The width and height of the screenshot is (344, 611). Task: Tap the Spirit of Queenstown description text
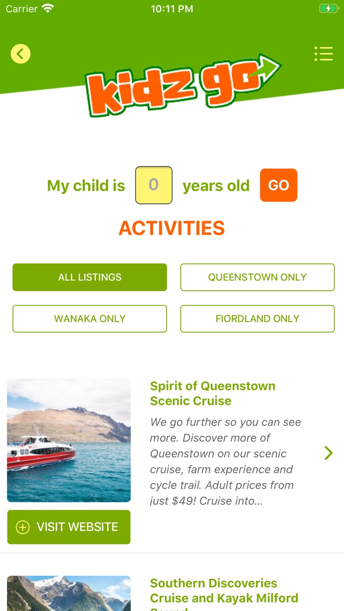[x=226, y=461]
